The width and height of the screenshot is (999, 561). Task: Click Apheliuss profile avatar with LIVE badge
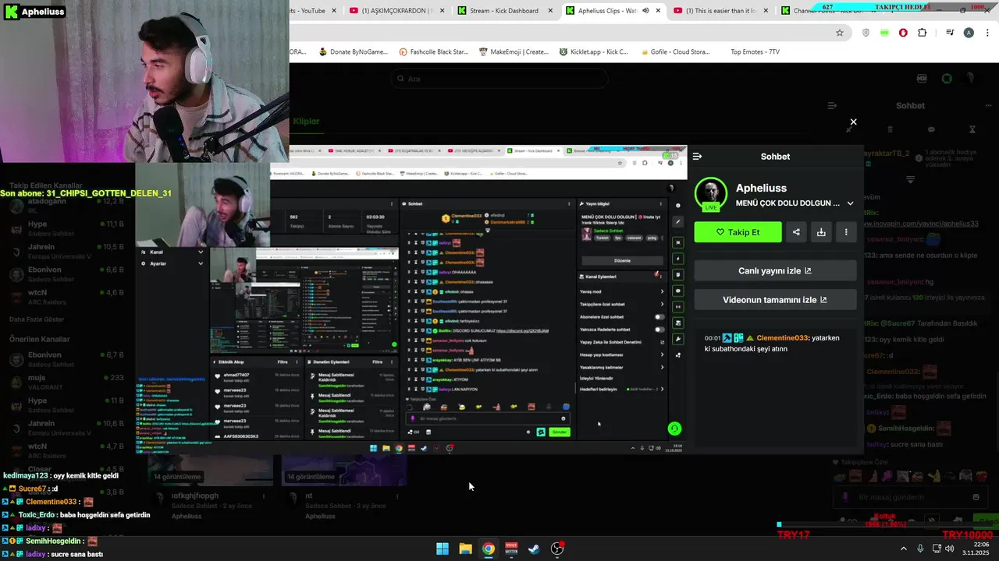tap(710, 194)
